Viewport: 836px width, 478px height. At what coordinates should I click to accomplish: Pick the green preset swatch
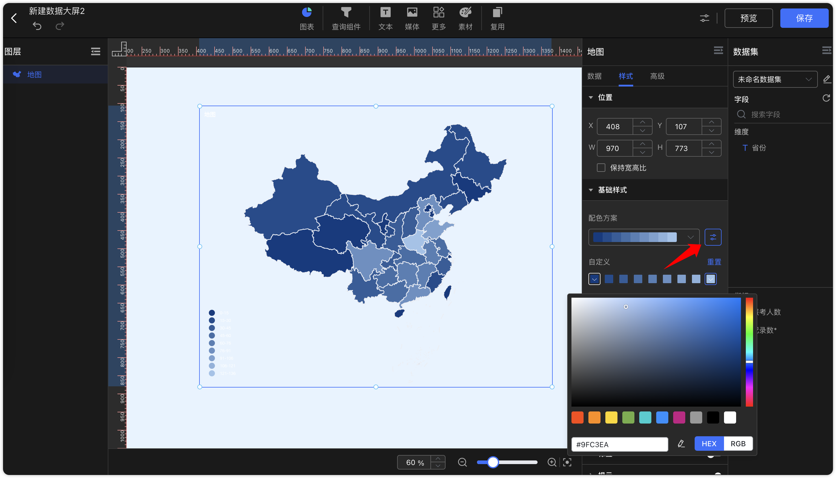(x=628, y=417)
